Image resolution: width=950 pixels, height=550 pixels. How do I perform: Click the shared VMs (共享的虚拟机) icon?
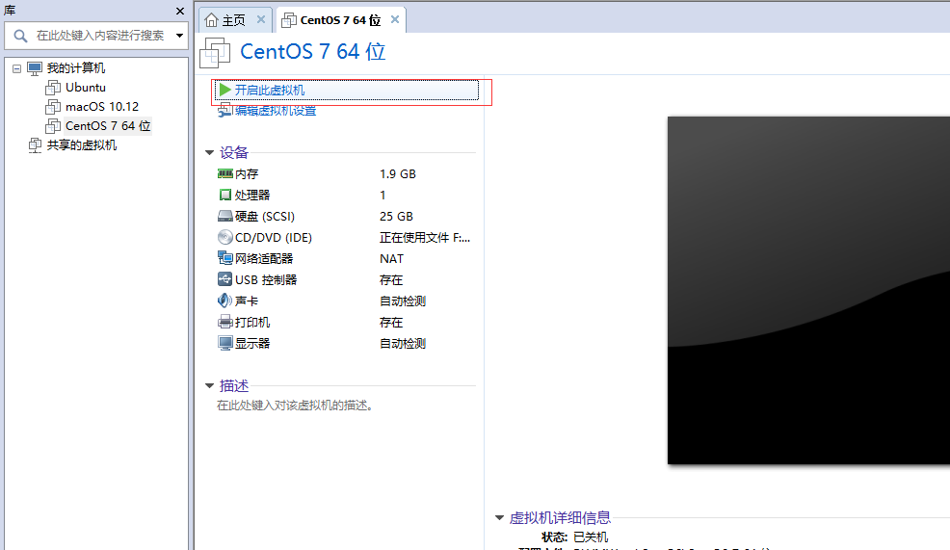click(35, 145)
